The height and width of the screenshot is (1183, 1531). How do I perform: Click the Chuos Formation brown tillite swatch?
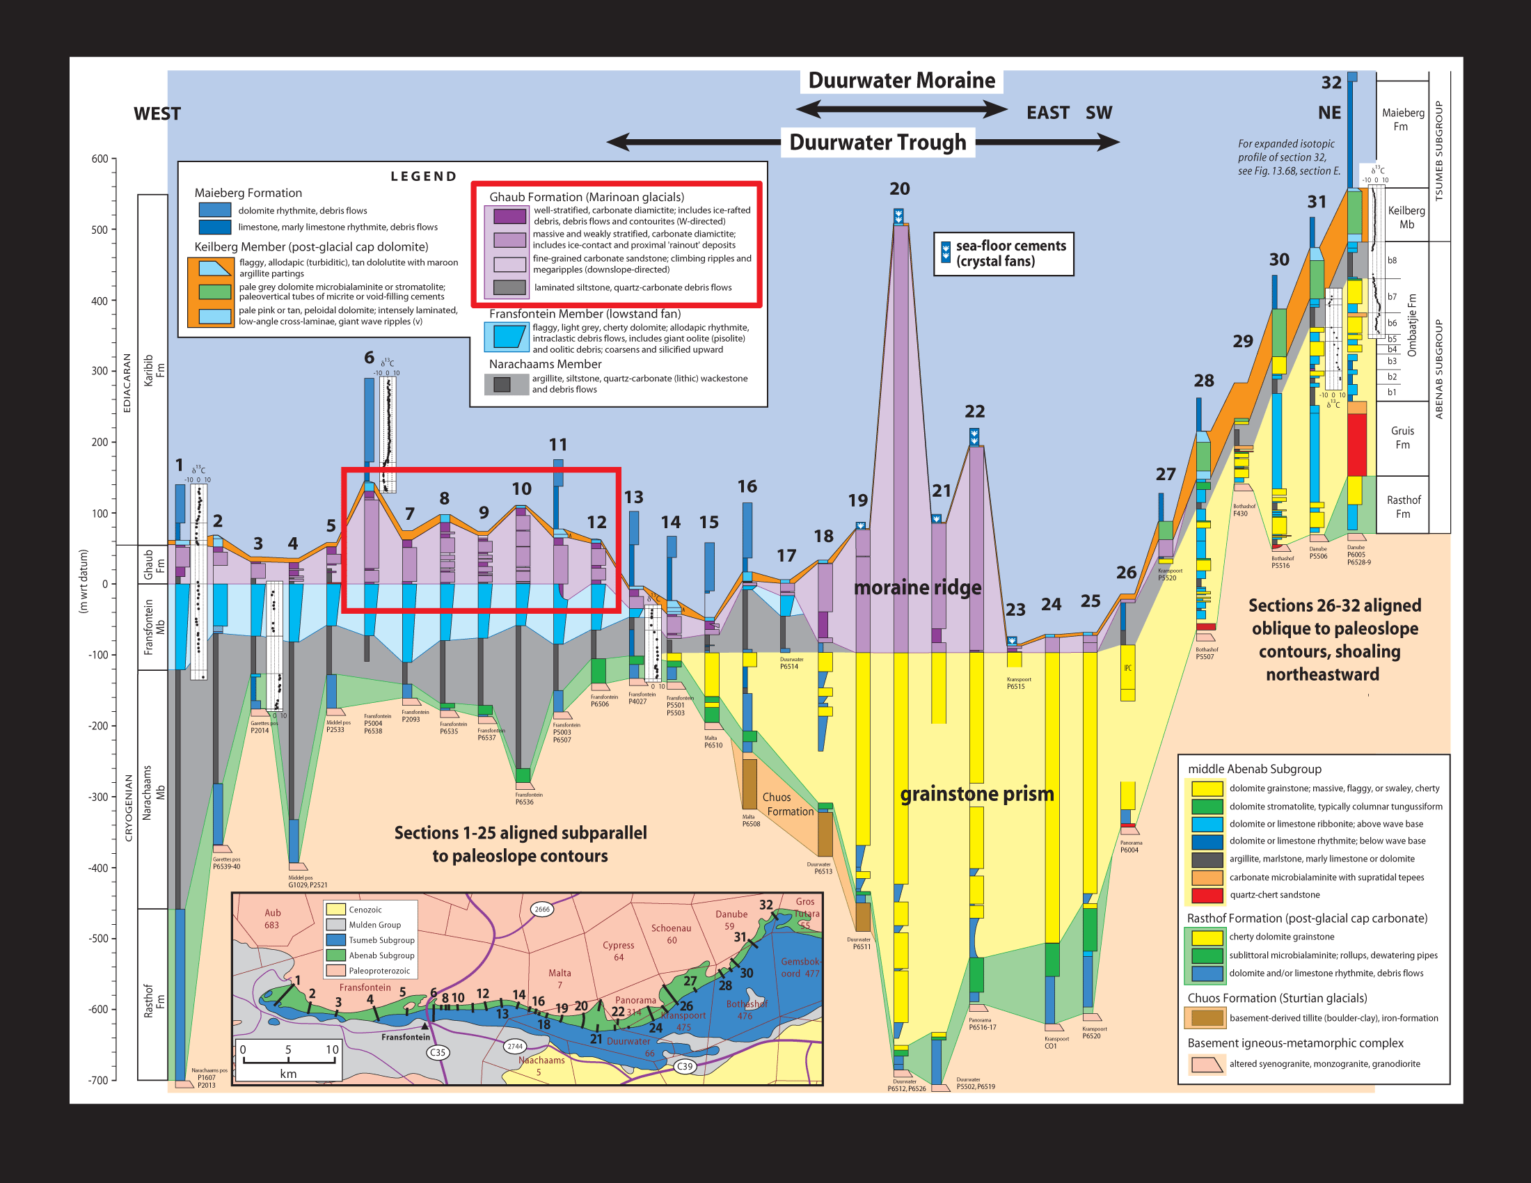pyautogui.click(x=1207, y=1017)
